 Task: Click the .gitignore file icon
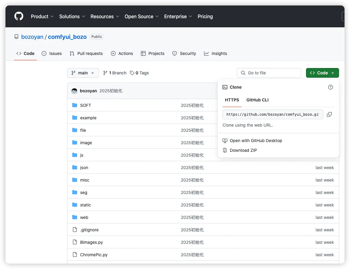click(x=75, y=230)
